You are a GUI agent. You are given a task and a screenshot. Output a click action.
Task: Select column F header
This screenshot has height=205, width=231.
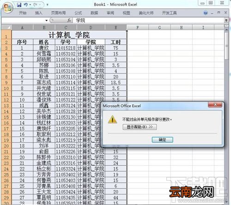pyautogui.click(x=138, y=27)
